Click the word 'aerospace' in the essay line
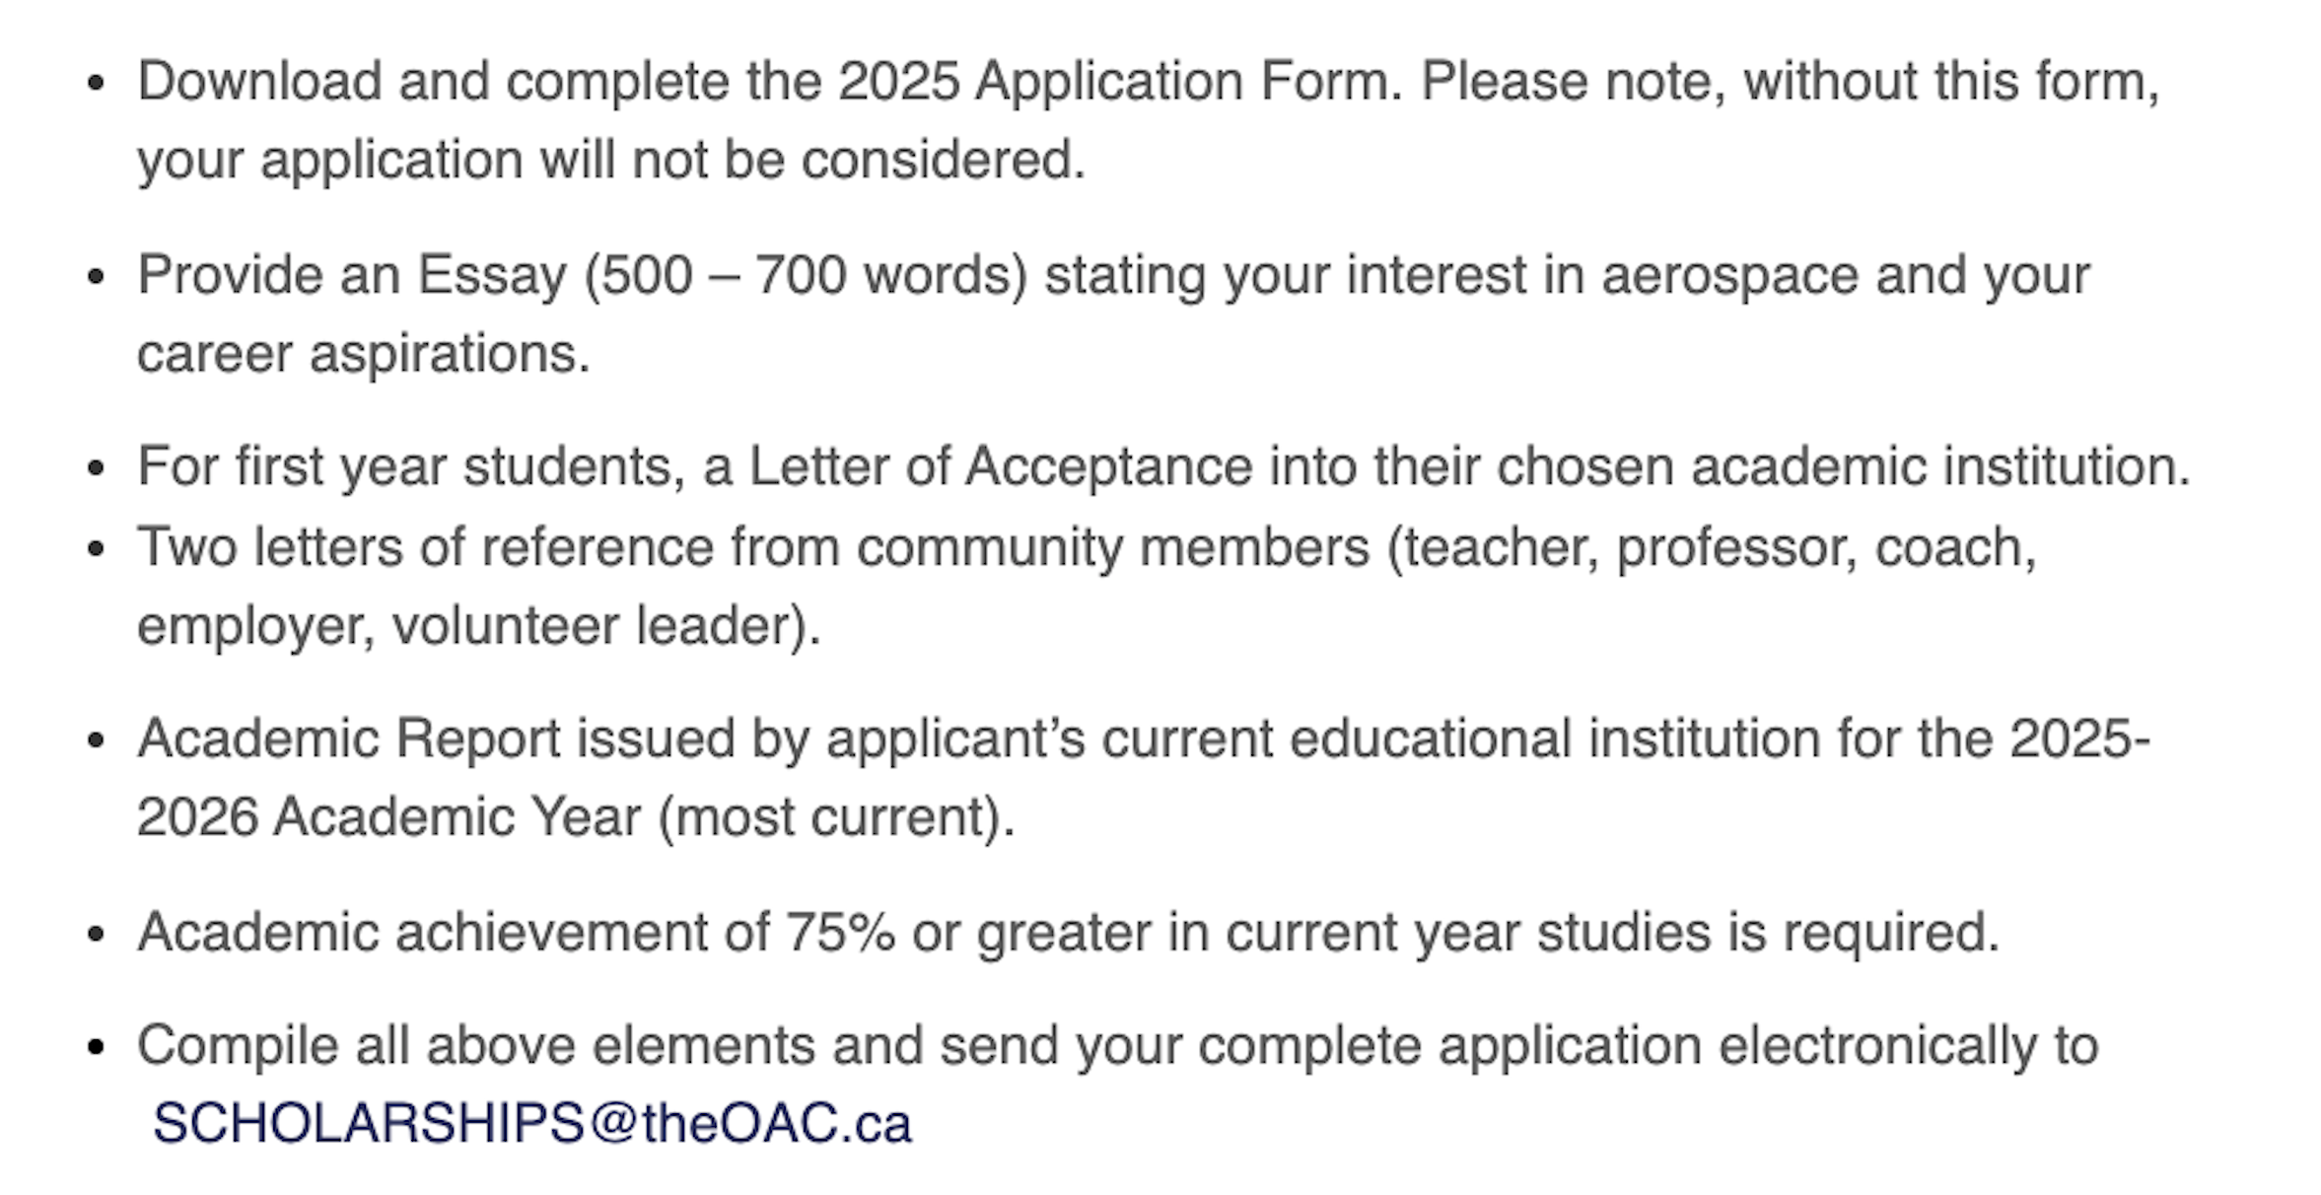 click(x=1729, y=274)
